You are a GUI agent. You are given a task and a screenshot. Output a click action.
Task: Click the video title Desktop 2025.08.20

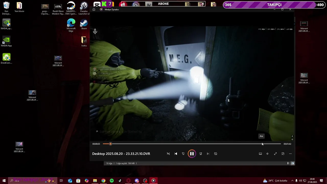coord(121,154)
